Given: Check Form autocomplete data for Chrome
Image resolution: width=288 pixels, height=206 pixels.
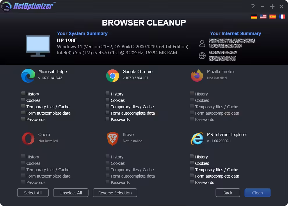Looking at the screenshot, I should [x=108, y=113].
